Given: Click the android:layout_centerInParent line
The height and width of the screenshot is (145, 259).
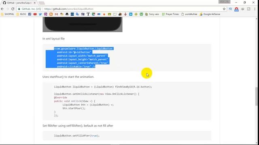Looking at the screenshot, I should point(83,63).
